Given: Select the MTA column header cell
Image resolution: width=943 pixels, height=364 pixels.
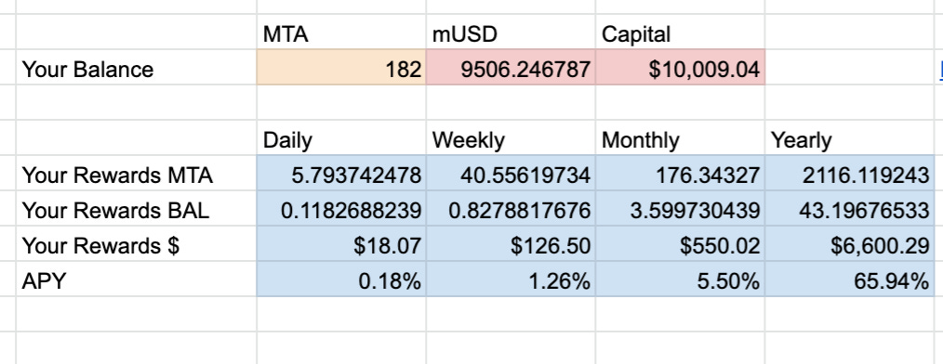Looking at the screenshot, I should pyautogui.click(x=341, y=32).
